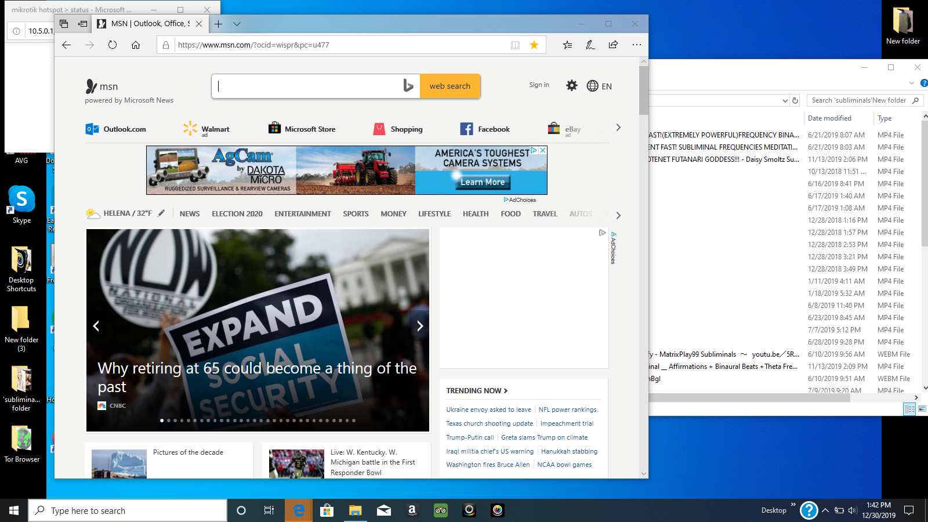The height and width of the screenshot is (522, 928).
Task: Open Ukraine envoy asked to leave
Action: 488,409
